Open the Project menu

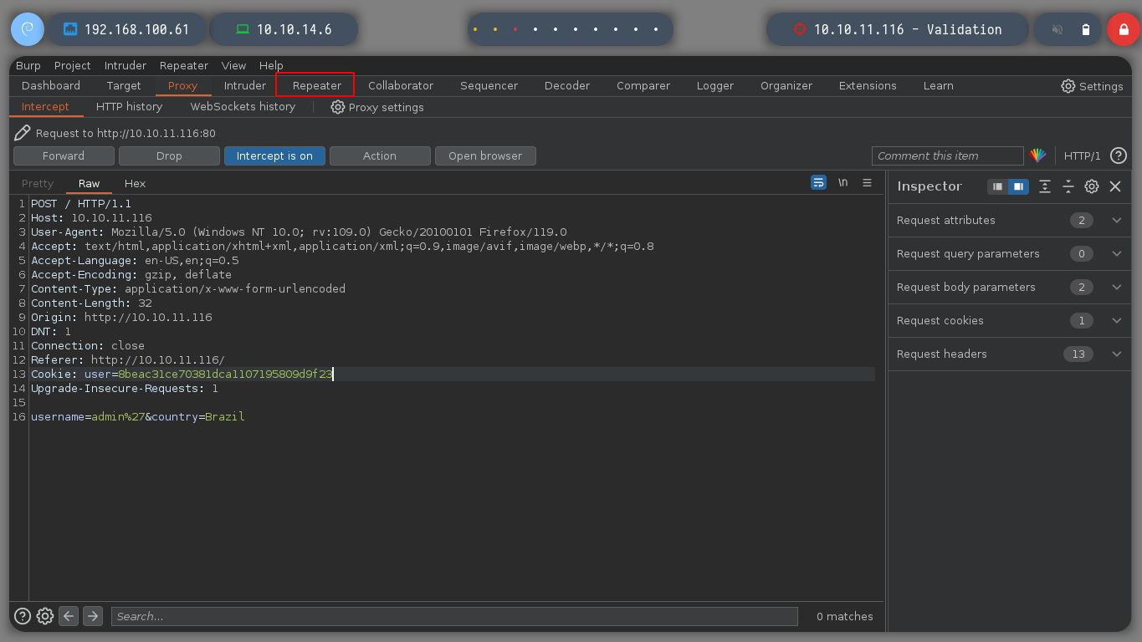(x=73, y=65)
